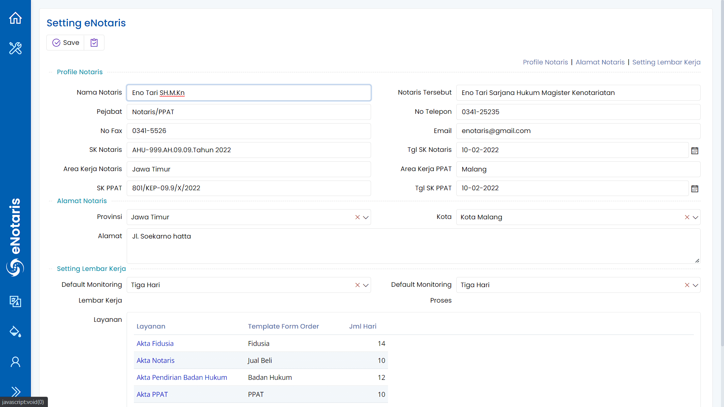Viewport: 724px width, 407px height.
Task: Open the tools wrench sidebar icon
Action: (15, 48)
